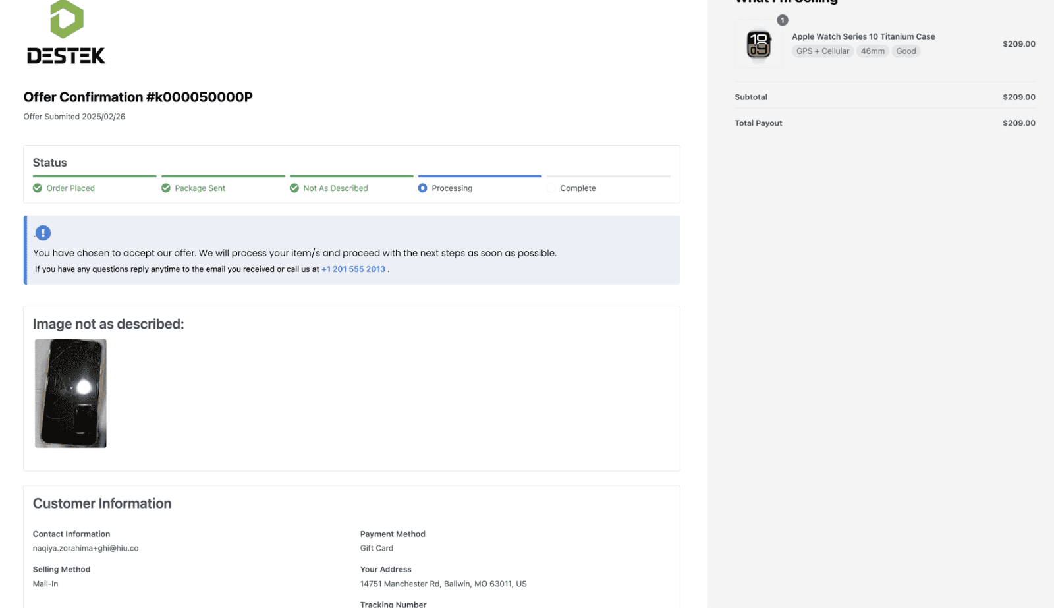Select the Processing status step
This screenshot has height=608, width=1054.
[480, 185]
